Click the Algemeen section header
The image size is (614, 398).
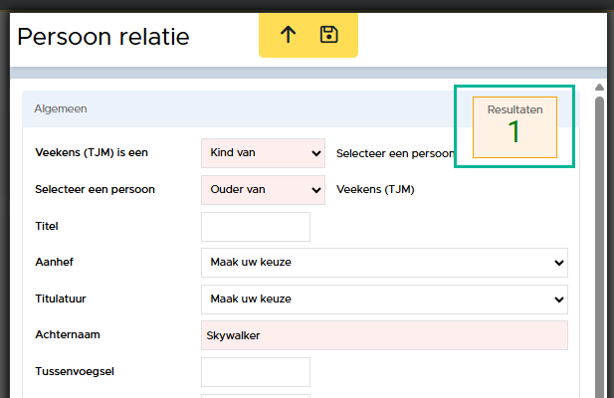click(x=61, y=108)
